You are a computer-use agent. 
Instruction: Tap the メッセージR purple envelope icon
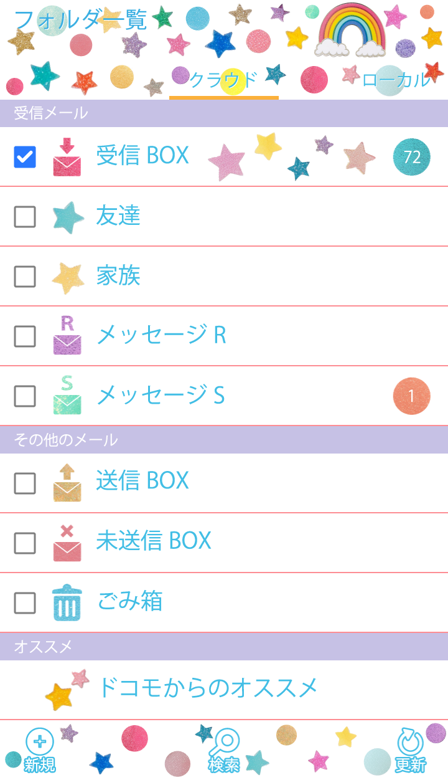67,336
